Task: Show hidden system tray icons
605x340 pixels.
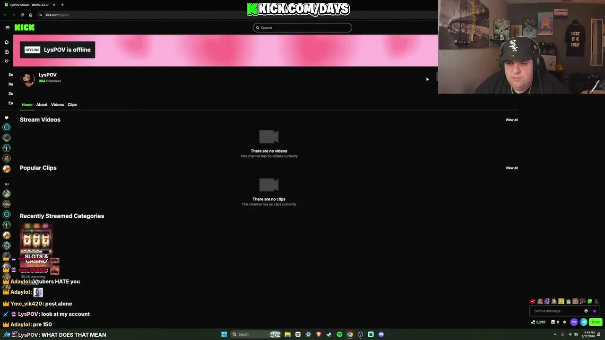Action: click(555, 334)
